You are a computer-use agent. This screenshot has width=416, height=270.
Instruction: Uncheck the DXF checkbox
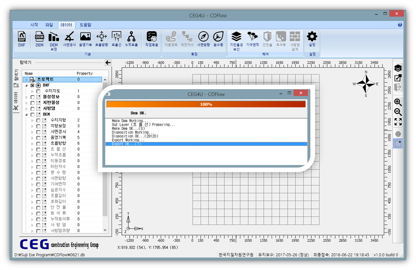pyautogui.click(x=33, y=85)
